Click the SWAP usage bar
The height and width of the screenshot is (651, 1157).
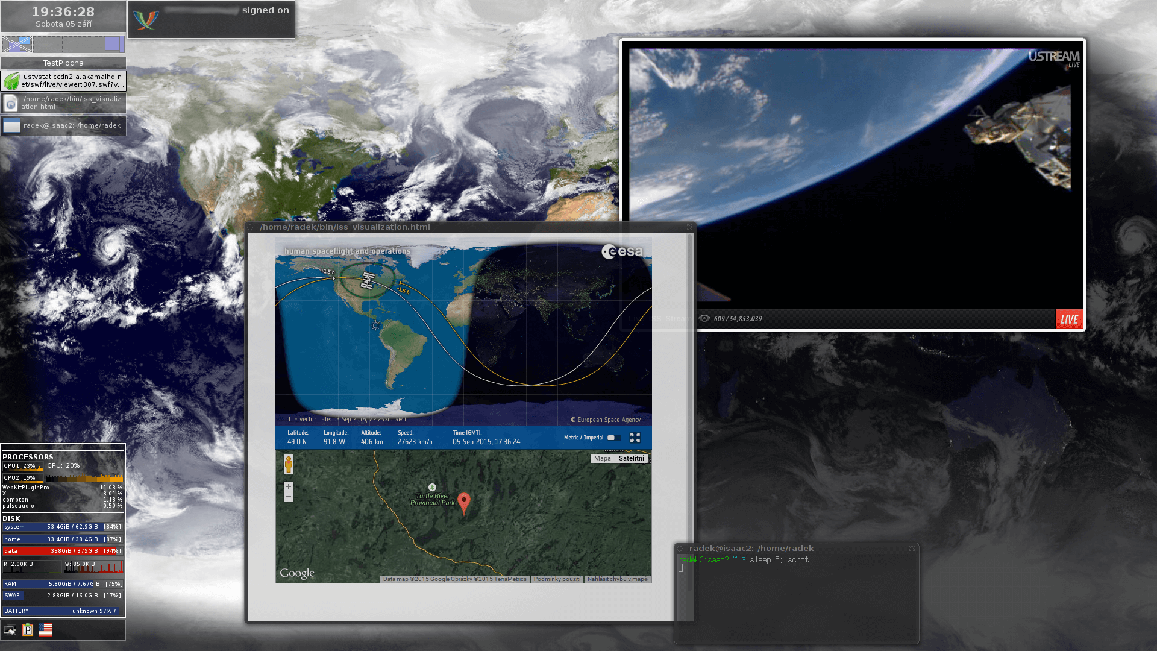pos(63,596)
